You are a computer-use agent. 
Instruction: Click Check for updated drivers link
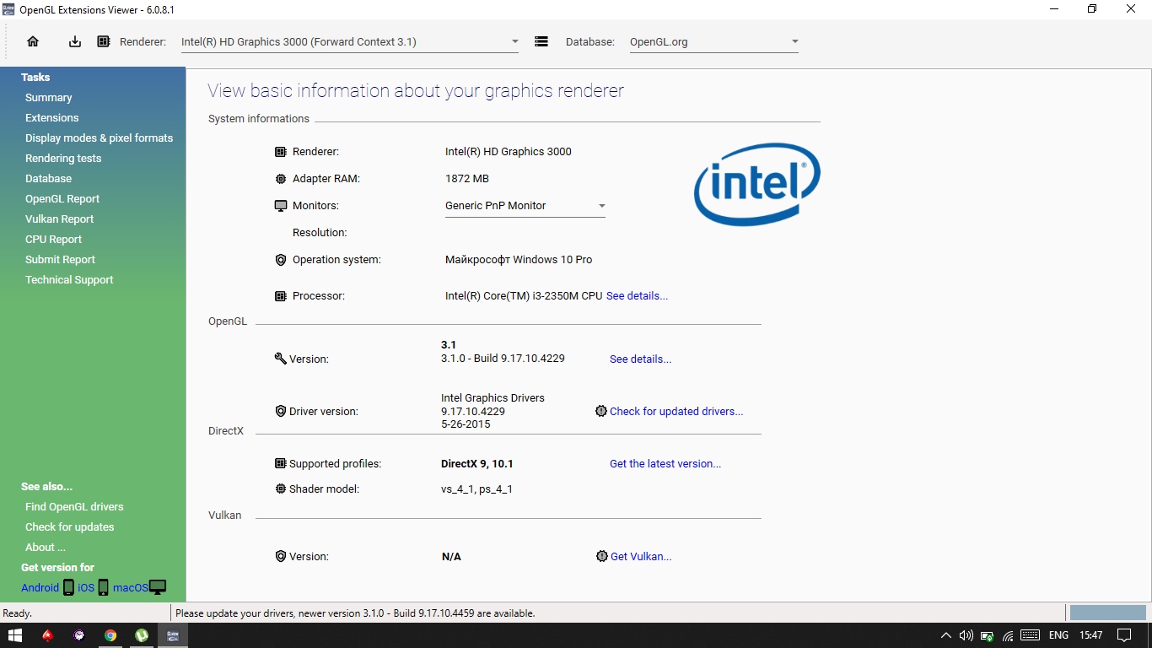pos(676,412)
